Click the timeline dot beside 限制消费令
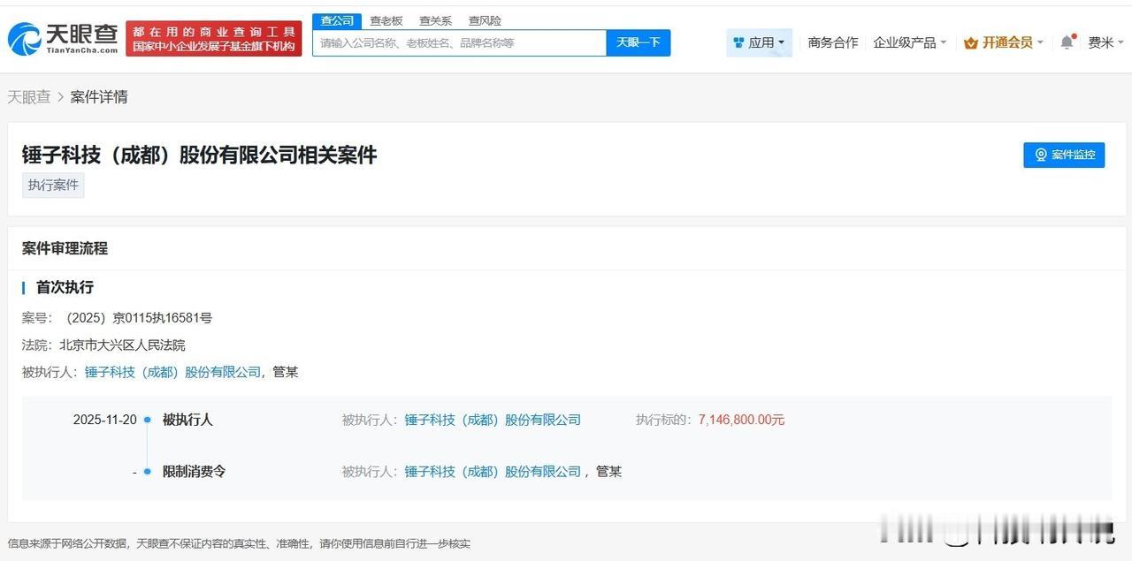 pos(148,472)
